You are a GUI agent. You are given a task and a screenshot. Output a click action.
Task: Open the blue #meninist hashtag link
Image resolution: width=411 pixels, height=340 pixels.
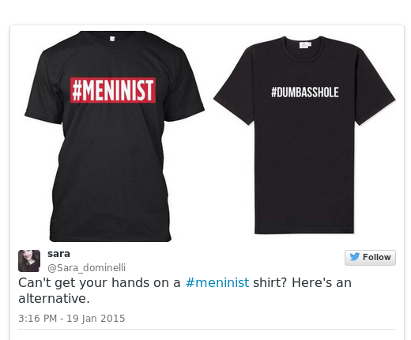217,283
